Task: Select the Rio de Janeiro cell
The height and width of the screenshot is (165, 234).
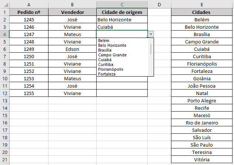Action: [202, 123]
